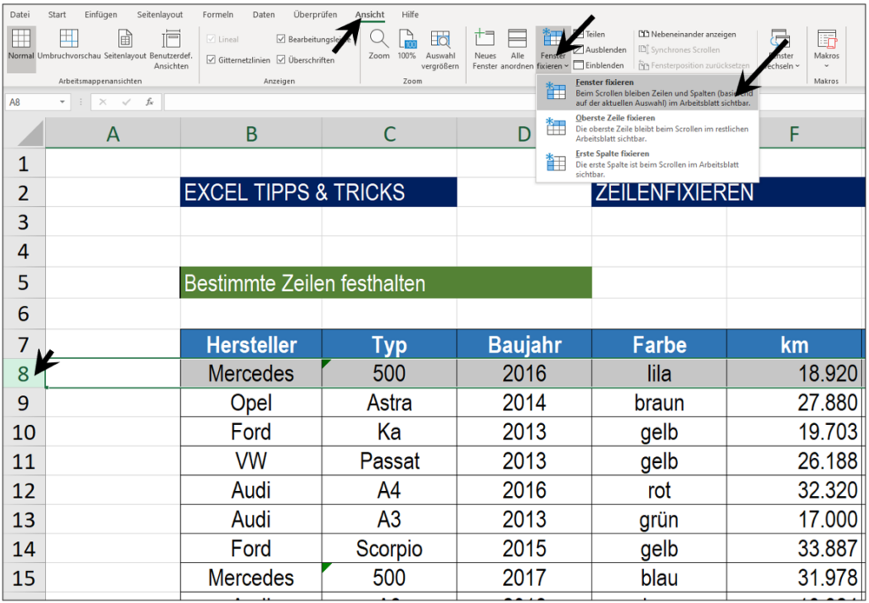Open the Ansicht tab

point(370,15)
